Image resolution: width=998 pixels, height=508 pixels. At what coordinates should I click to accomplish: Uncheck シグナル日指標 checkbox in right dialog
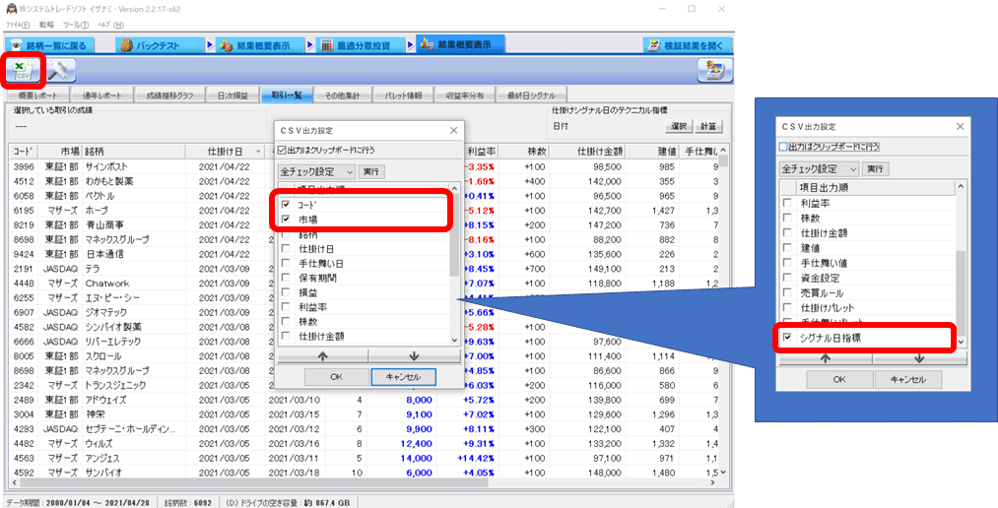(787, 338)
